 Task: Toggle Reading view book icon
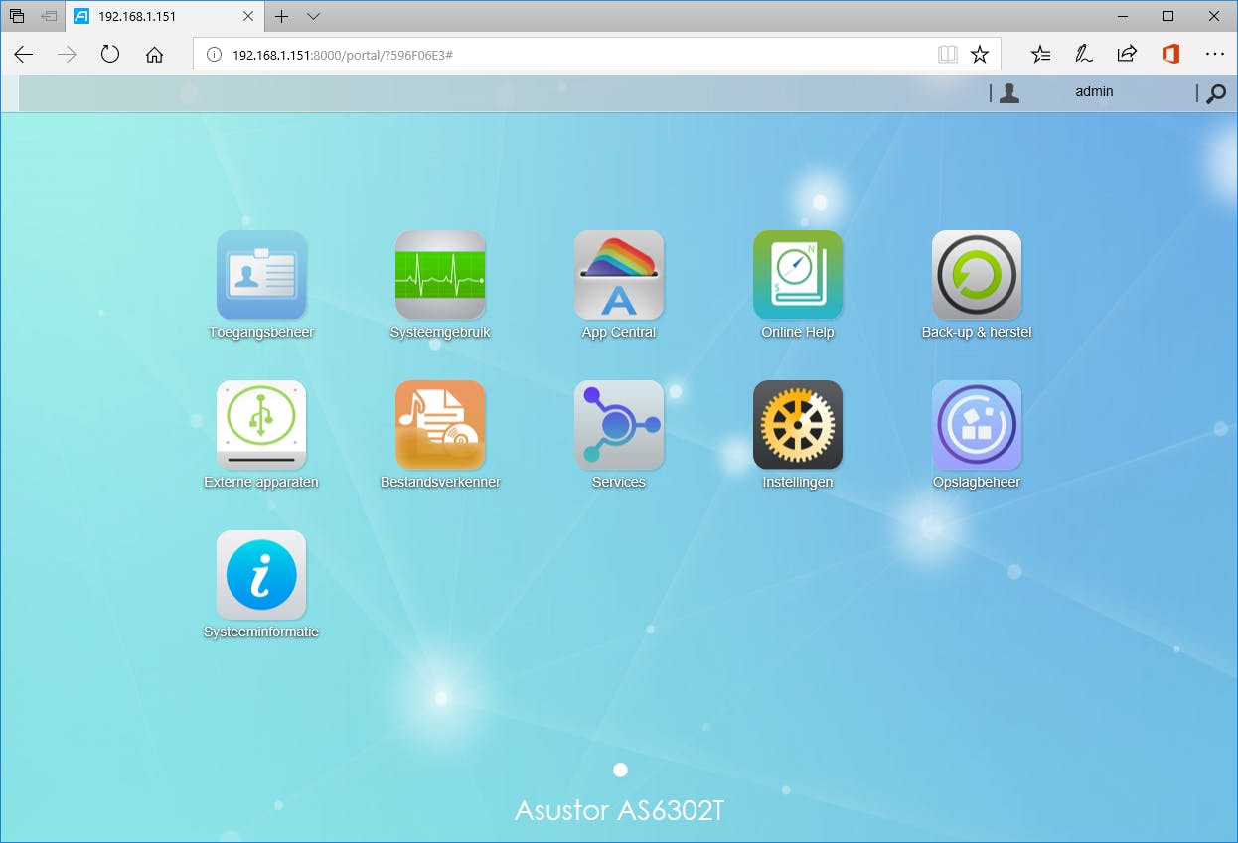click(948, 55)
